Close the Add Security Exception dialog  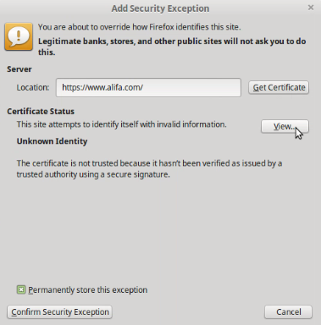pyautogui.click(x=311, y=8)
